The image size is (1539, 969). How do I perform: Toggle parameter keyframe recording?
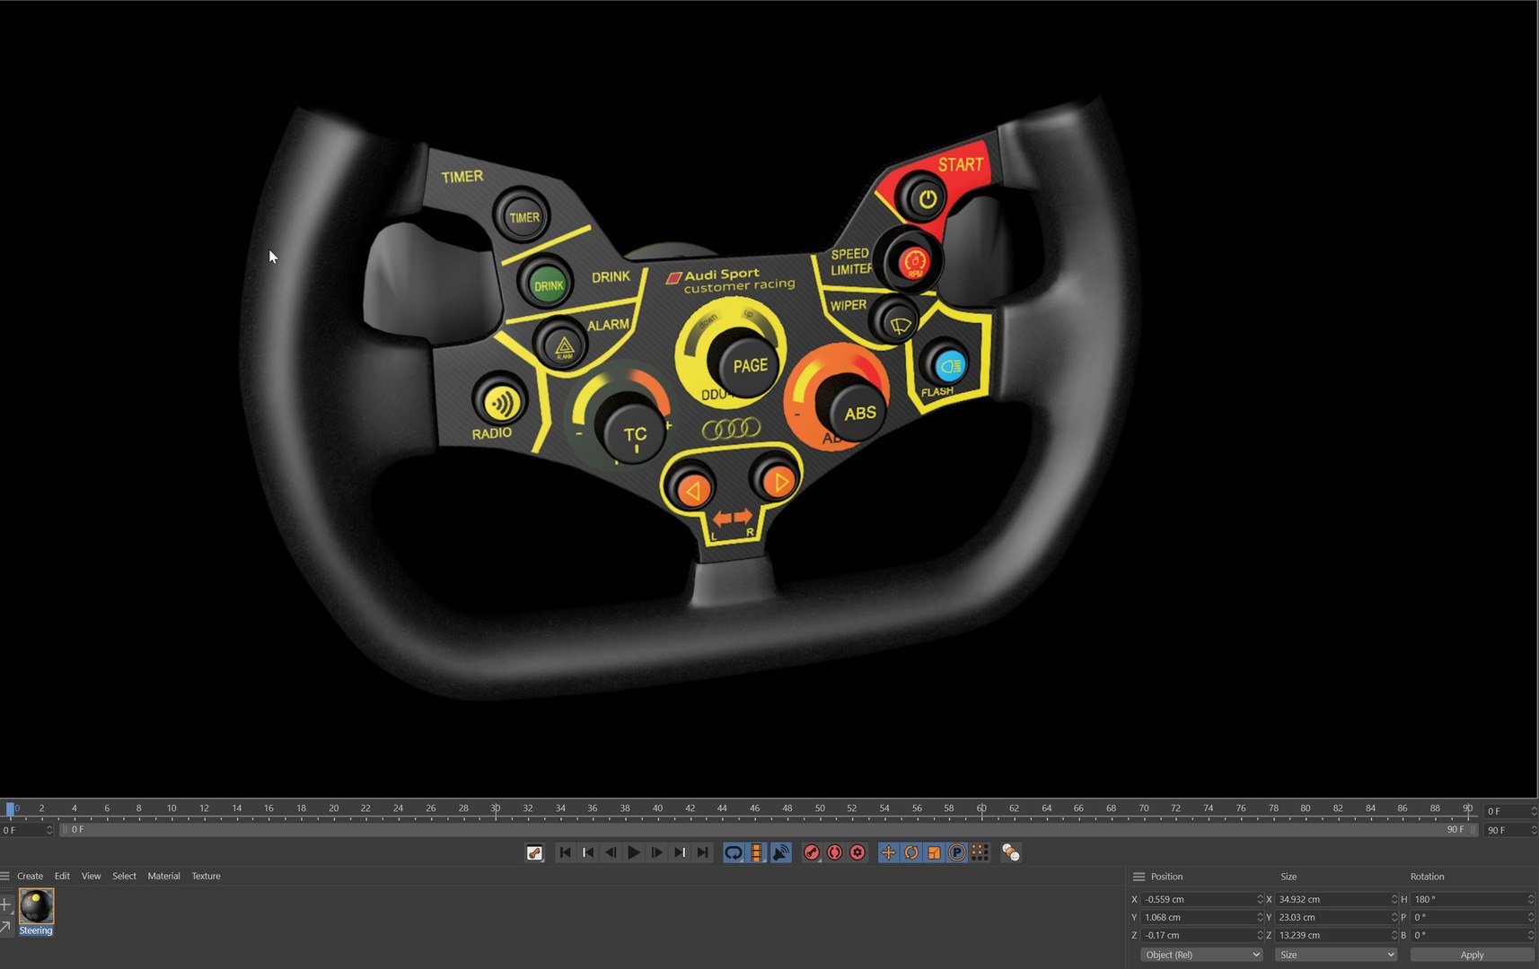pyautogui.click(x=957, y=852)
